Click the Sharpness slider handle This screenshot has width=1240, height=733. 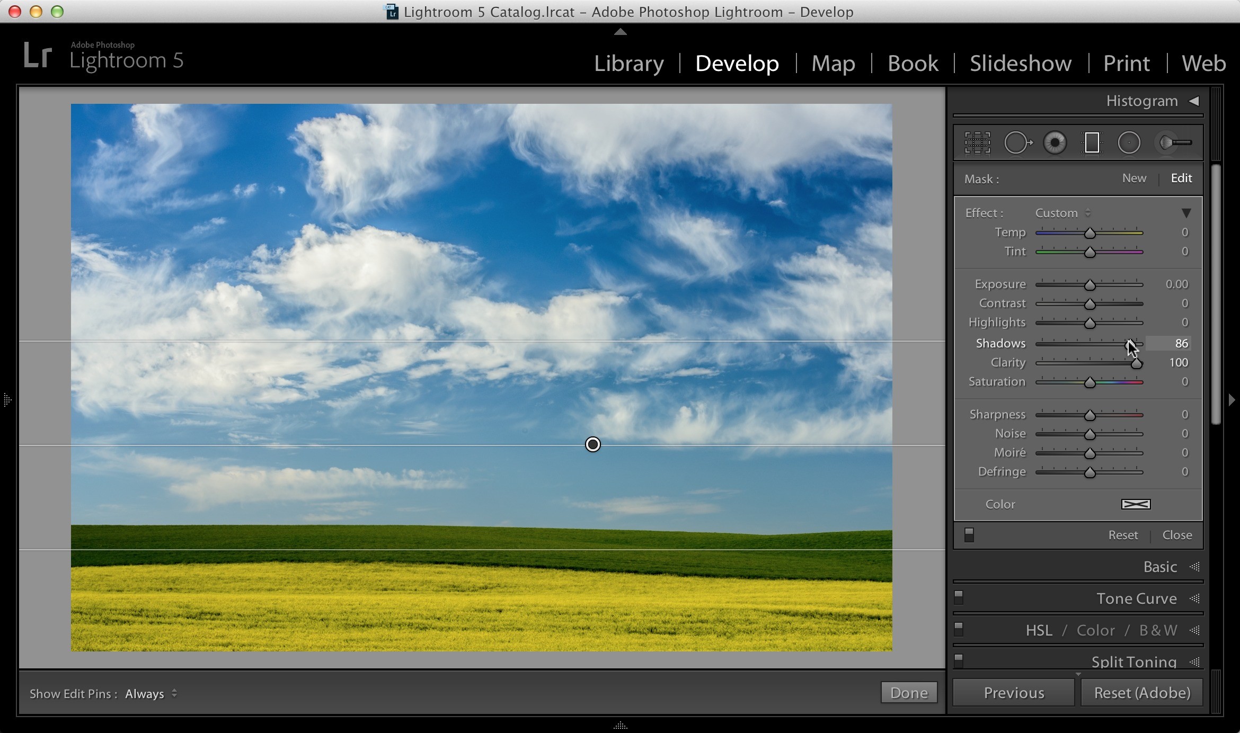(x=1090, y=415)
